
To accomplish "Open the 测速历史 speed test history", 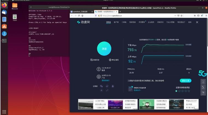I will pyautogui.click(x=94, y=60).
